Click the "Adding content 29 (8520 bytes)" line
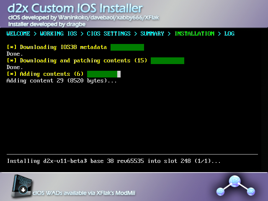 click(62, 80)
